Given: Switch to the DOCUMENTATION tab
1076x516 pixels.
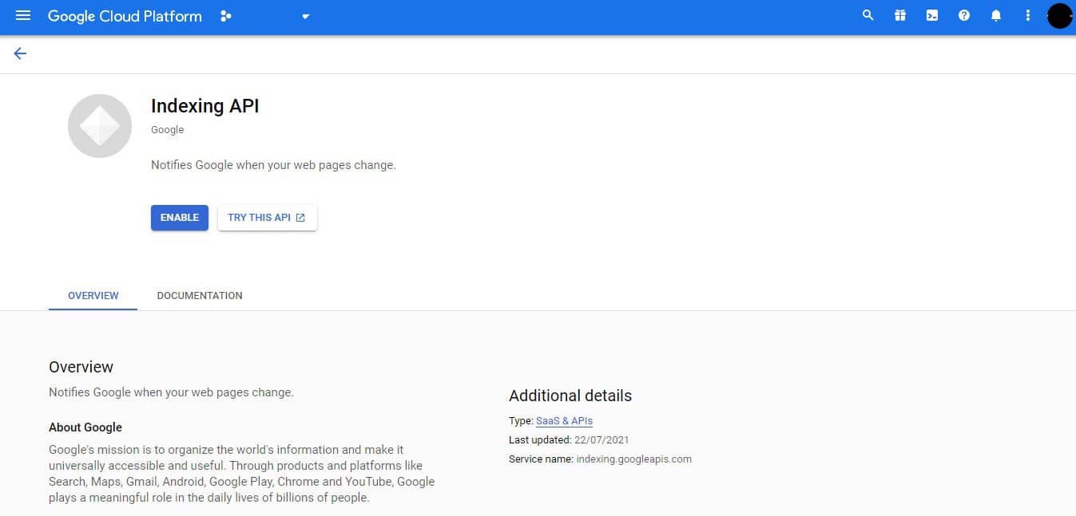Looking at the screenshot, I should pos(200,295).
